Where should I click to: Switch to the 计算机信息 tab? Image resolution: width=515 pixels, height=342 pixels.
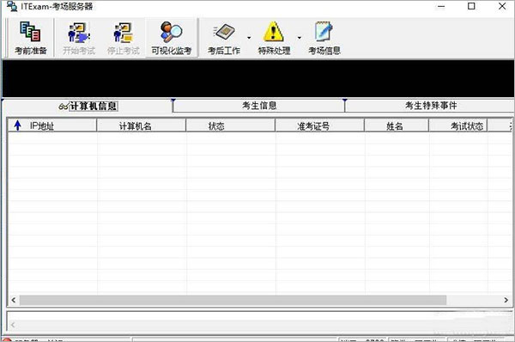(x=88, y=106)
